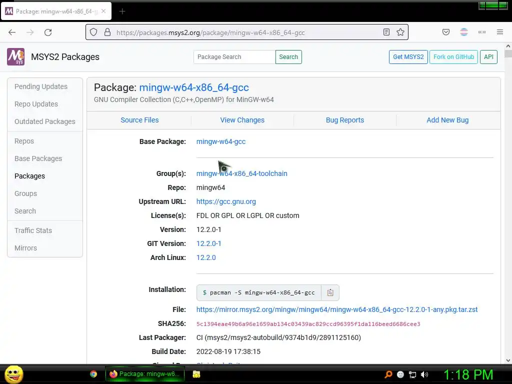The width and height of the screenshot is (512, 384).
Task: Open the tracking protection shield icon
Action: click(93, 32)
